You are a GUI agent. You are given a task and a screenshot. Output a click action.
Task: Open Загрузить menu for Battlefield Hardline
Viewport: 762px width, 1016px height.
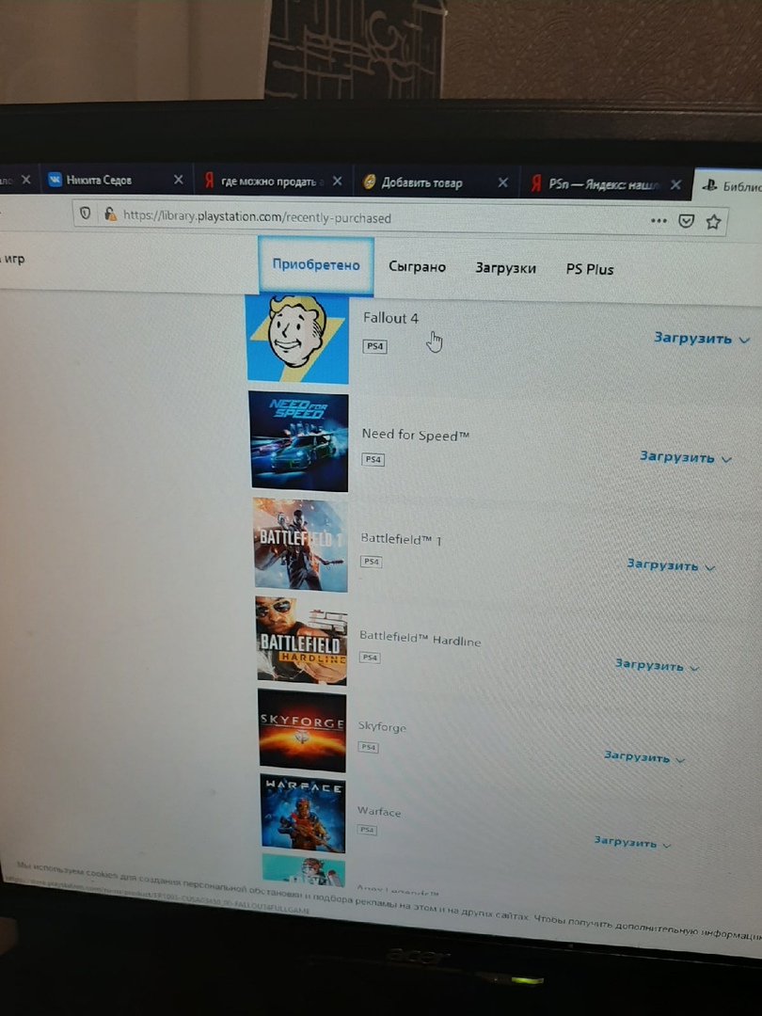pos(657,665)
